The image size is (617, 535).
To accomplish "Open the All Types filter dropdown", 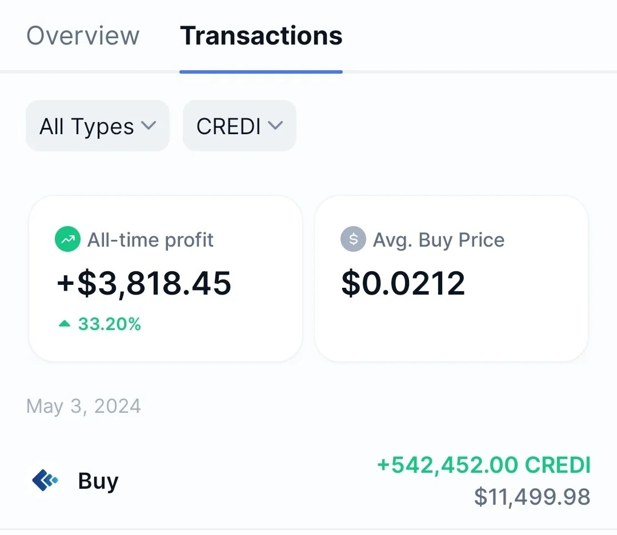I will (x=98, y=126).
